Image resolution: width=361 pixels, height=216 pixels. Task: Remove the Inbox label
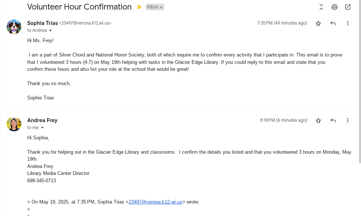(x=161, y=7)
